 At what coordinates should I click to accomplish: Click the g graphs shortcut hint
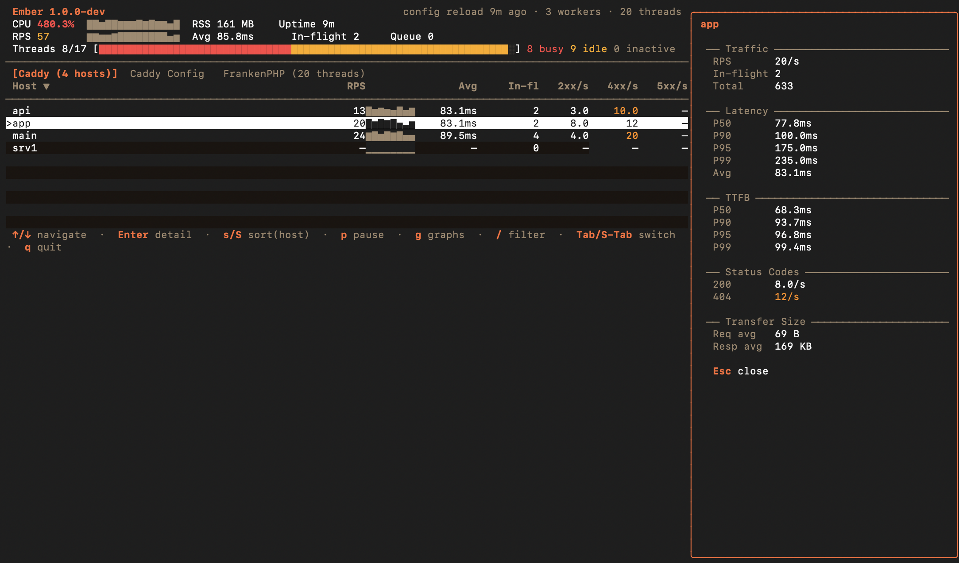440,235
